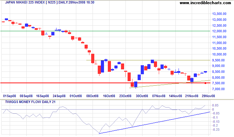Click the -0.15 money flow axis label

[216, 122]
